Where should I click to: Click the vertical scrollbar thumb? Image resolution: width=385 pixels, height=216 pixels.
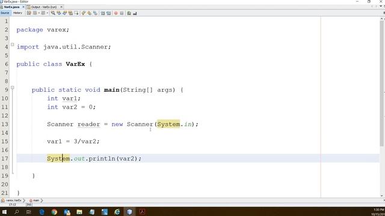(x=382, y=83)
